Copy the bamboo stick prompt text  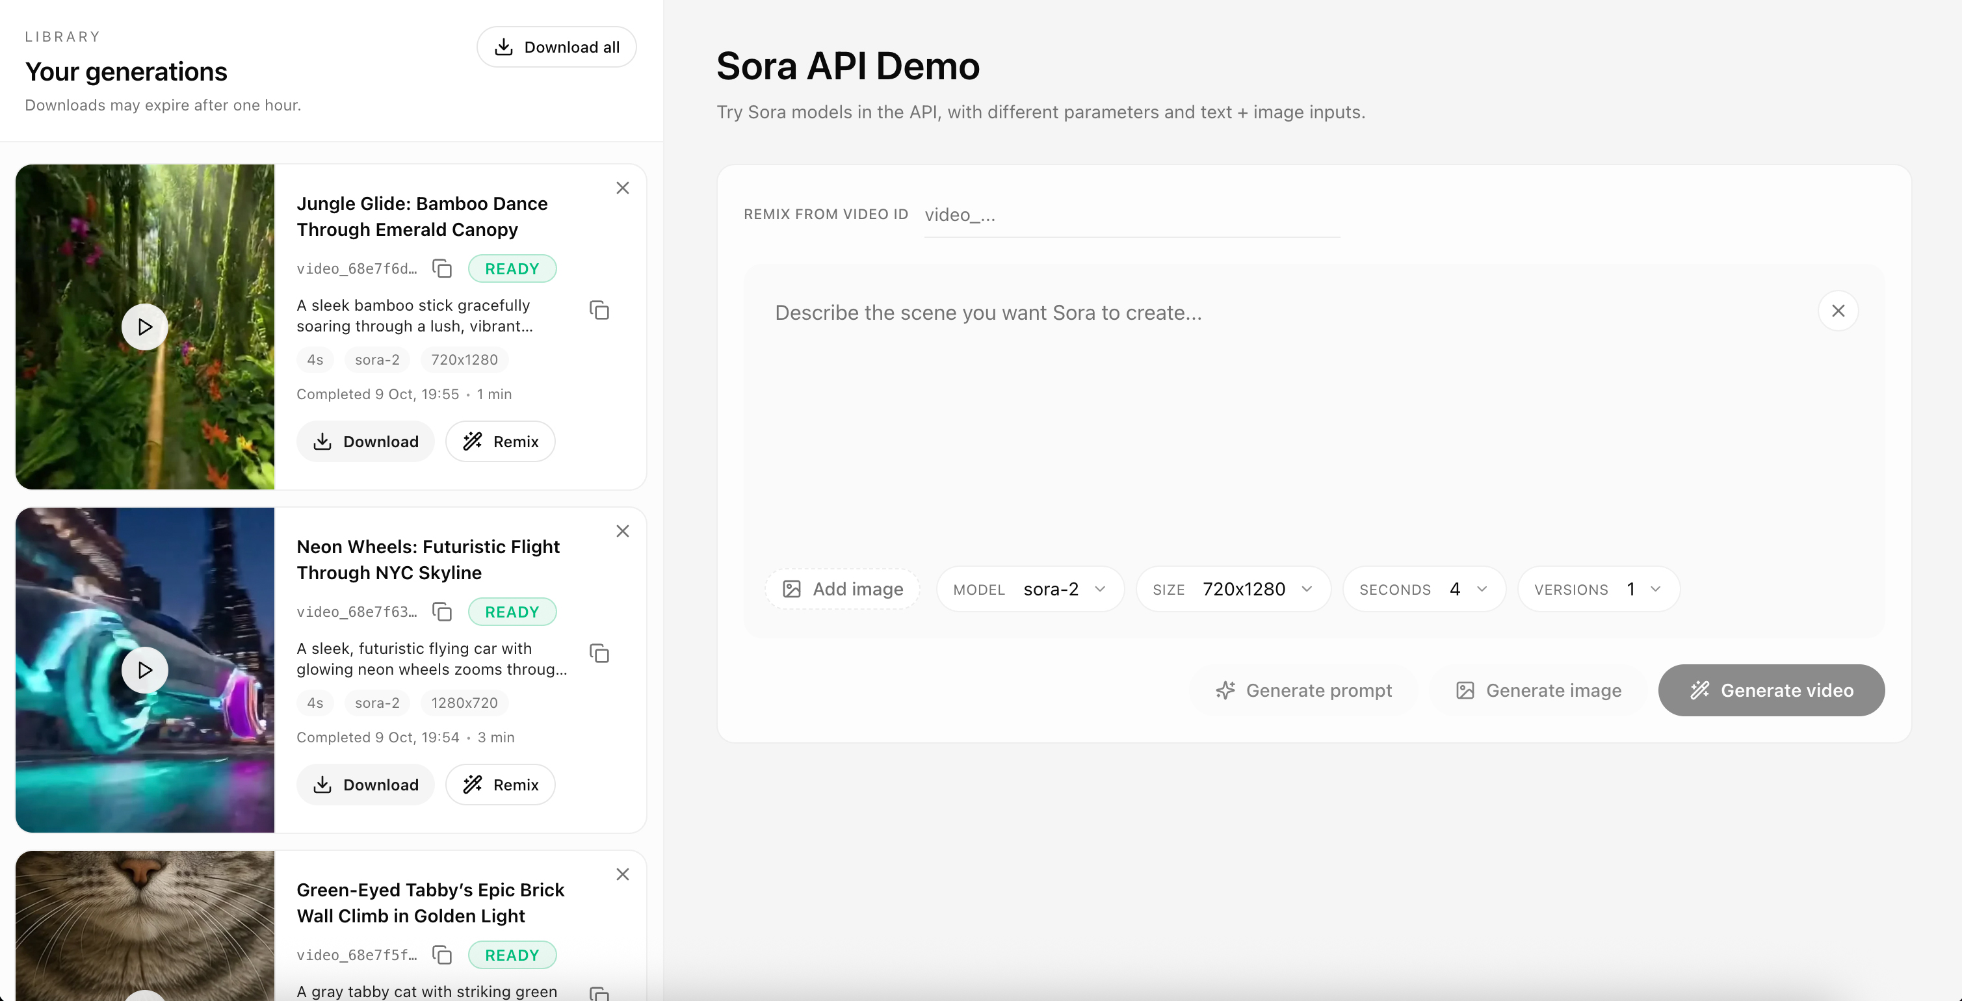click(x=600, y=310)
